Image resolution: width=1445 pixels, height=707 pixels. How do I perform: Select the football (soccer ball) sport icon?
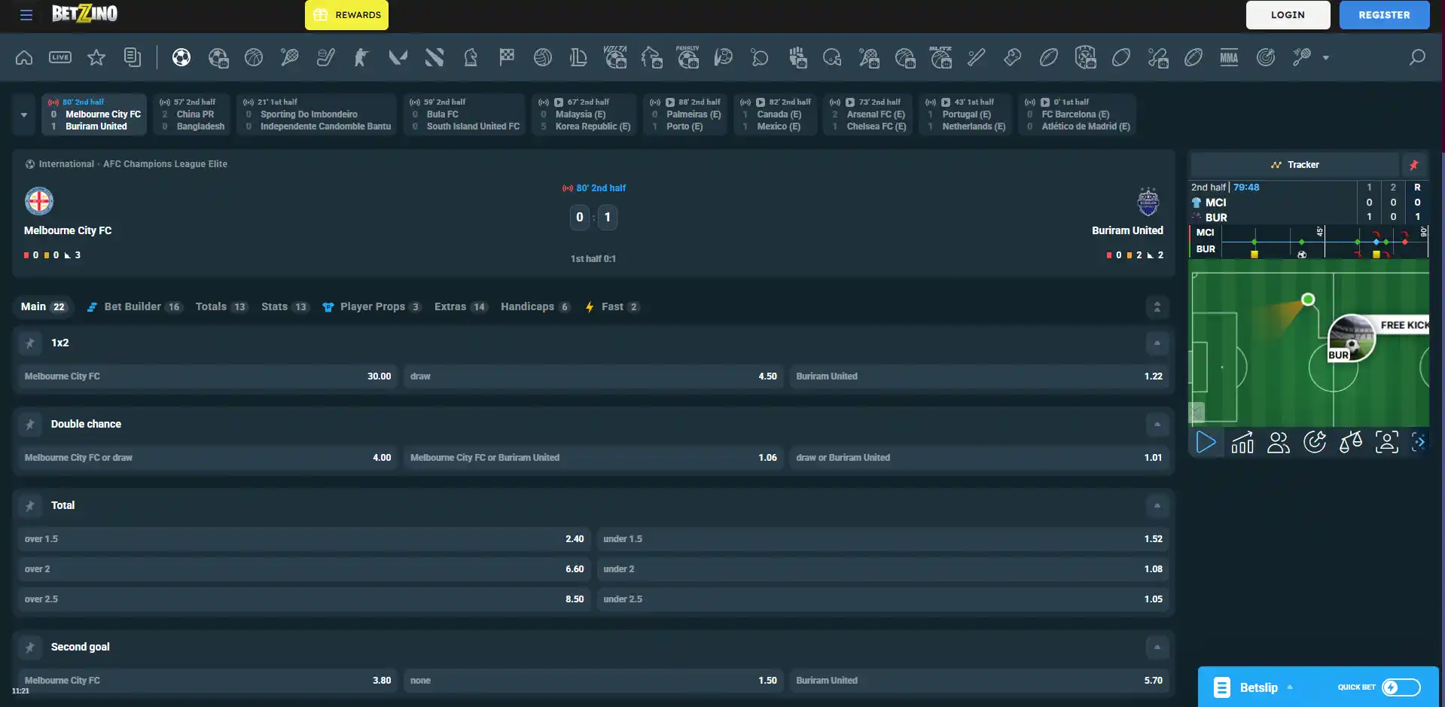click(x=181, y=57)
